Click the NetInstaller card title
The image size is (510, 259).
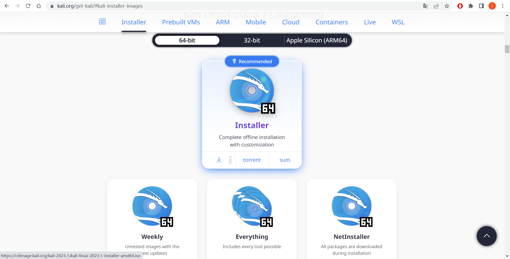(x=352, y=237)
